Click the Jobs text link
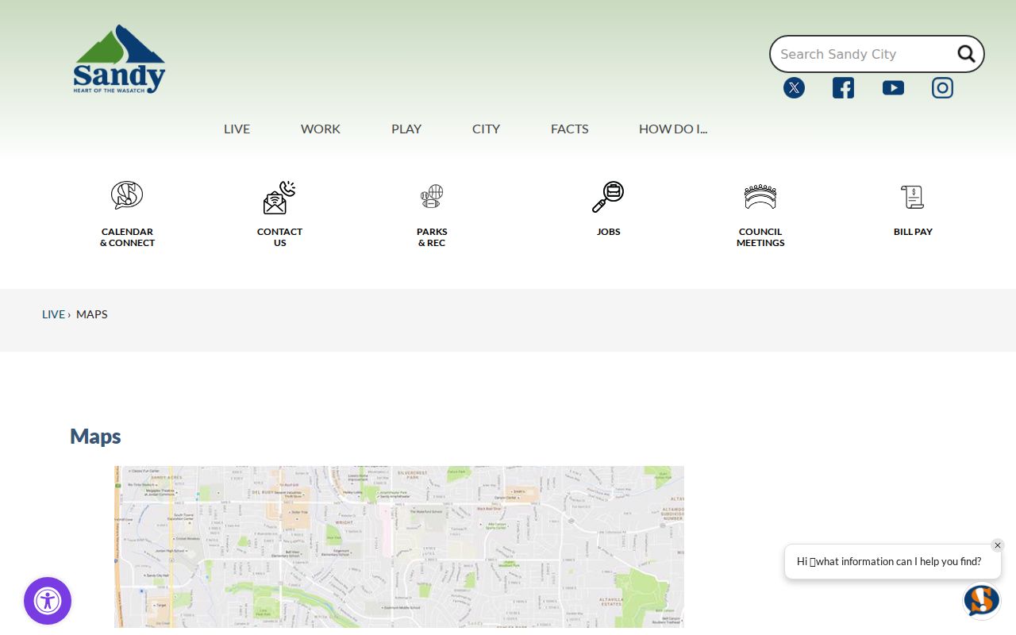The height and width of the screenshot is (635, 1016). pos(609,232)
